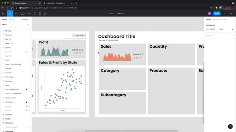The image size is (236, 132).
Task: Open a new browser tab
Action: 76,3
